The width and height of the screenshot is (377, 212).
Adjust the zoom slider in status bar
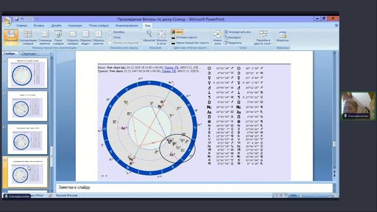[x=315, y=196]
